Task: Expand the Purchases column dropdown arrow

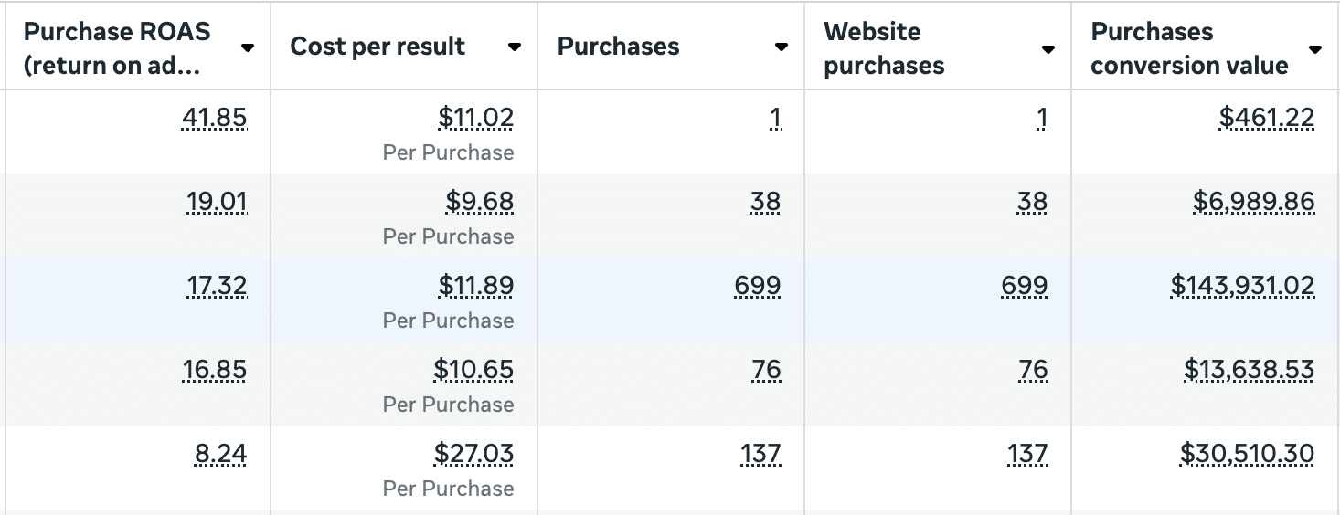Action: (782, 47)
